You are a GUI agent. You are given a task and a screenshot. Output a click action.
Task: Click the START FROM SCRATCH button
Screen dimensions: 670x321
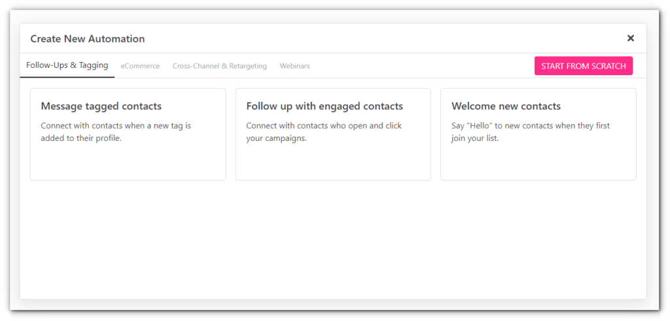click(x=583, y=66)
